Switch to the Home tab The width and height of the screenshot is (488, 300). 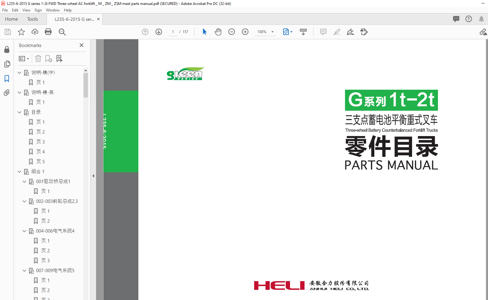[x=11, y=19]
